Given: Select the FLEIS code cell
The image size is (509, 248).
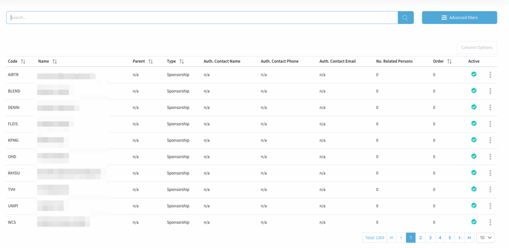Looking at the screenshot, I should [x=13, y=124].
